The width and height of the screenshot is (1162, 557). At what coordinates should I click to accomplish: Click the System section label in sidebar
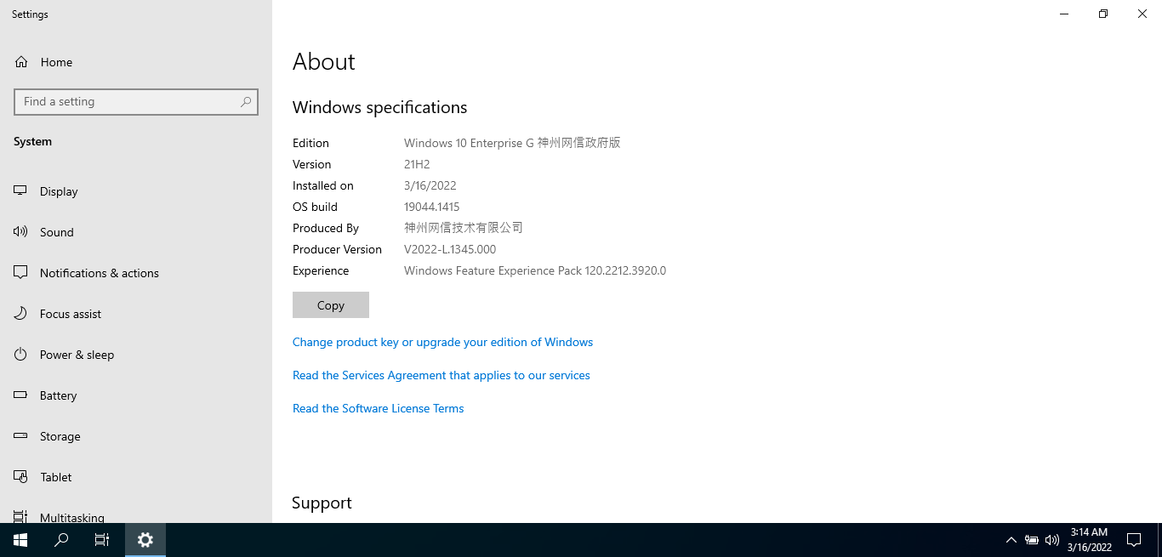[x=32, y=141]
